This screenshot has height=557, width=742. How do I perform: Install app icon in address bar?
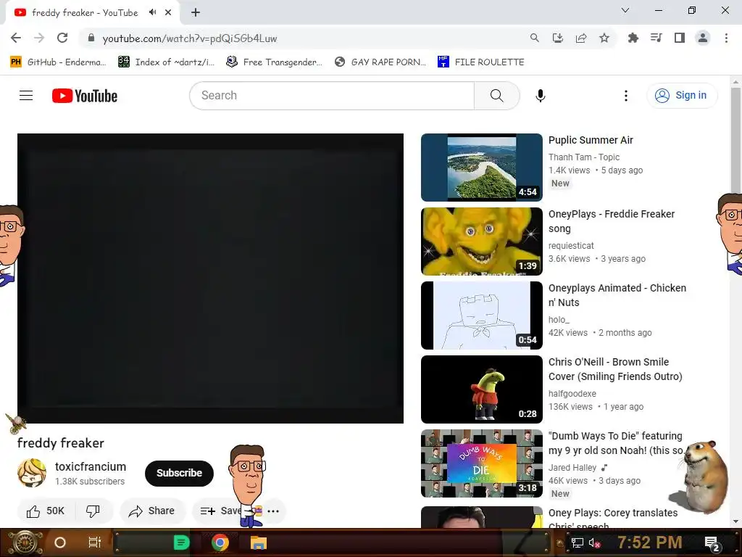558,38
